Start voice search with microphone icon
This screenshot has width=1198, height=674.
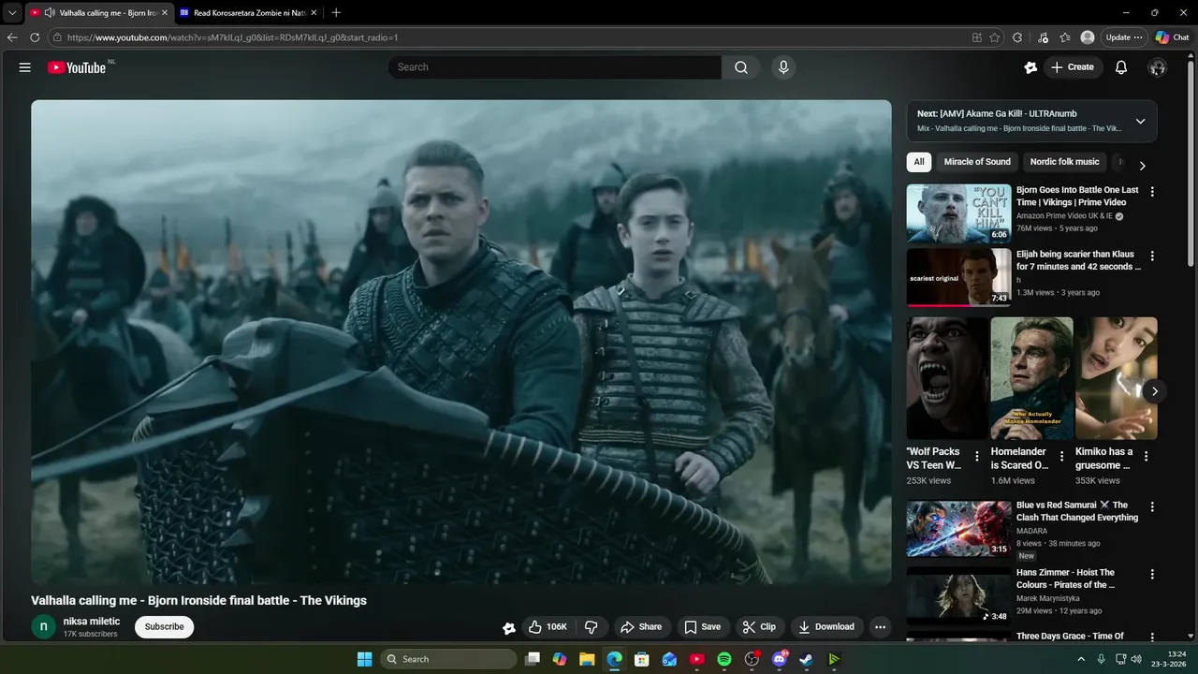pyautogui.click(x=783, y=67)
